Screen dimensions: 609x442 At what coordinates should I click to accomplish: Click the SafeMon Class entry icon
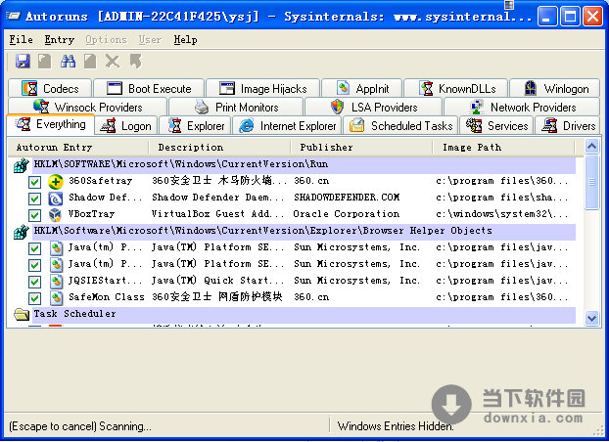pos(57,297)
